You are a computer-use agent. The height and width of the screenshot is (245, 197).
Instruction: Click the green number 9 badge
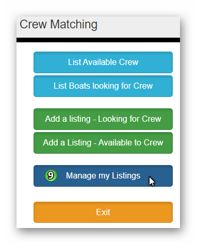click(x=51, y=175)
